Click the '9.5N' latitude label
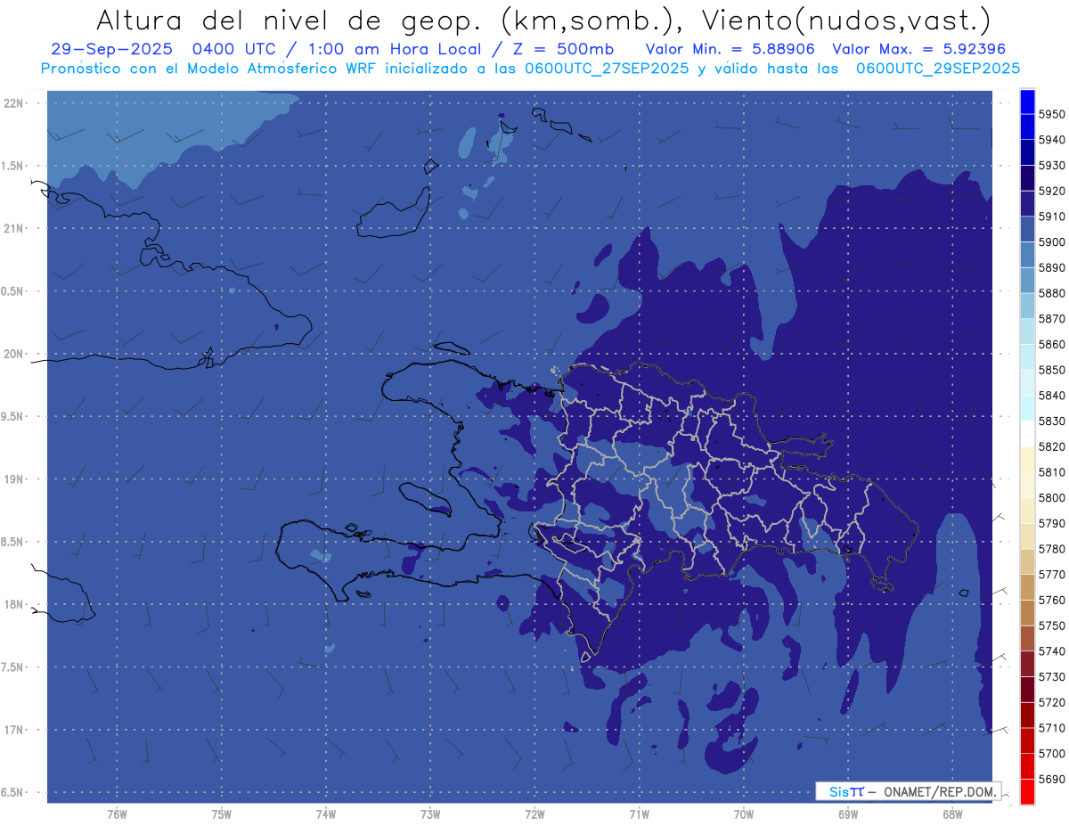Screen dimensions: 1069x826 click(13, 416)
